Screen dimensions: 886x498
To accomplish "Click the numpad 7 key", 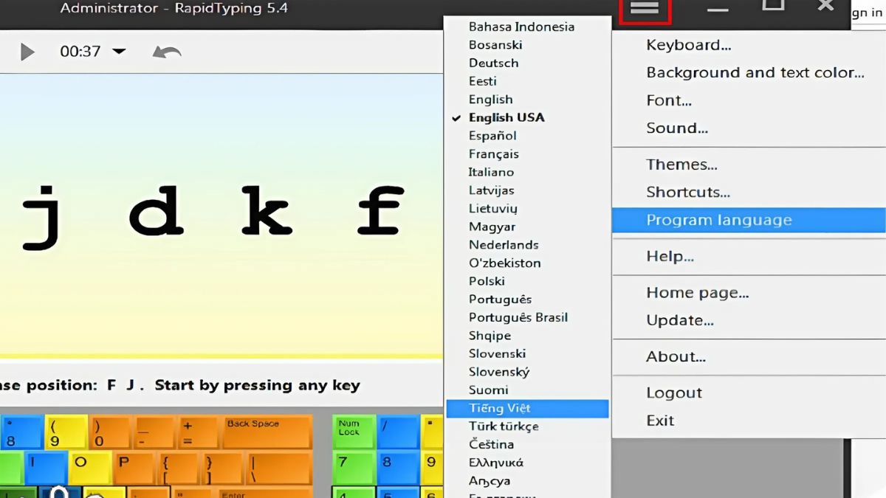I will [x=354, y=468].
